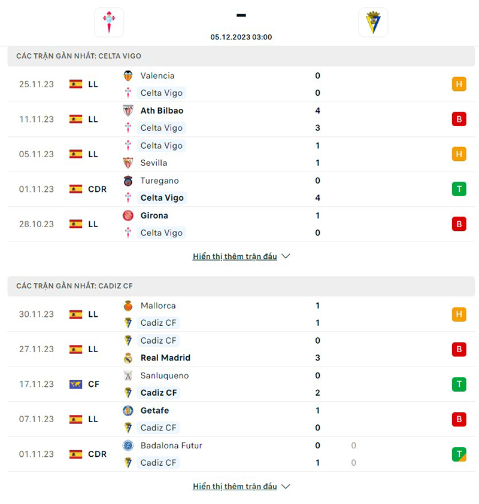Click the Girona club badge icon

pos(128,216)
